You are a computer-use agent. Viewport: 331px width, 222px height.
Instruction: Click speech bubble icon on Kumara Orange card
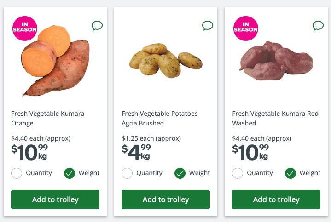(97, 25)
